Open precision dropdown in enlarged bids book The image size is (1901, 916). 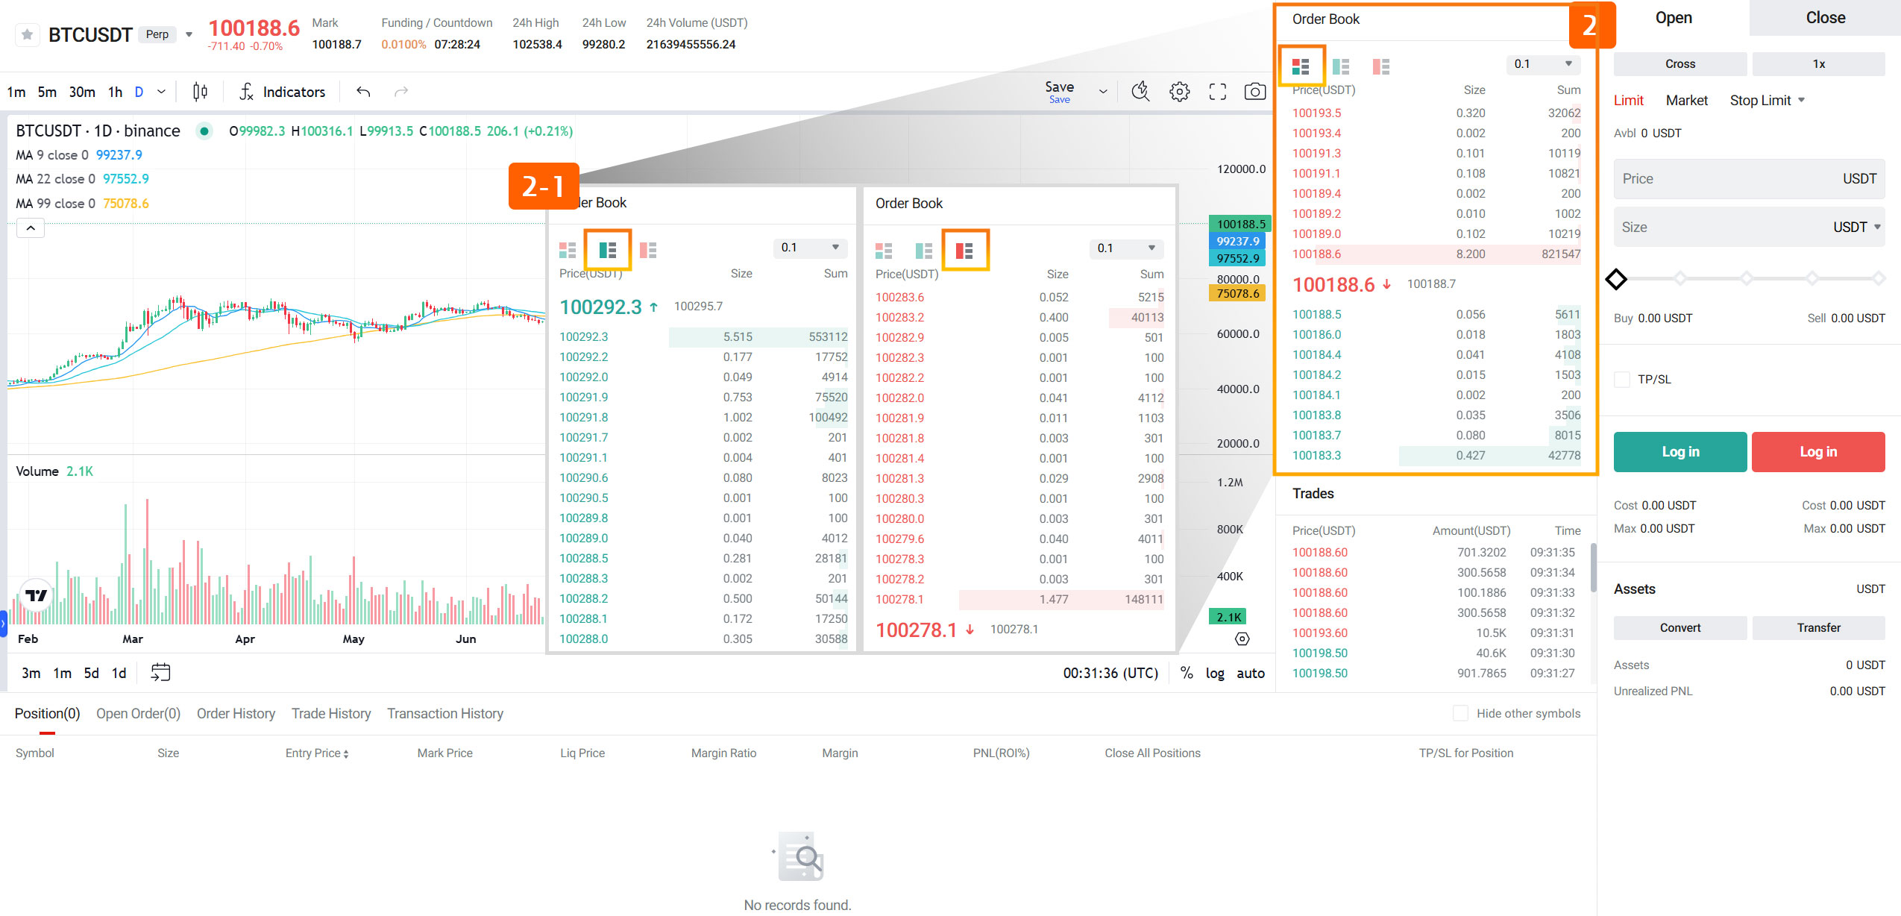[810, 248]
